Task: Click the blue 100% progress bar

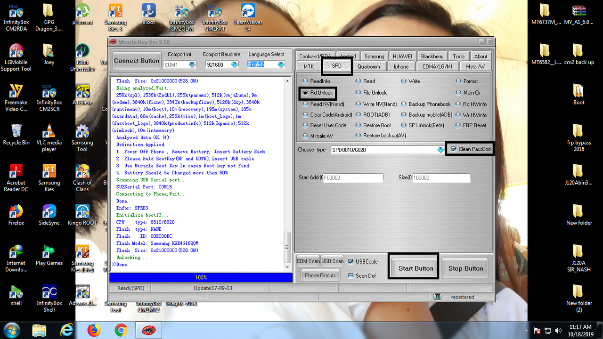Action: coord(201,278)
